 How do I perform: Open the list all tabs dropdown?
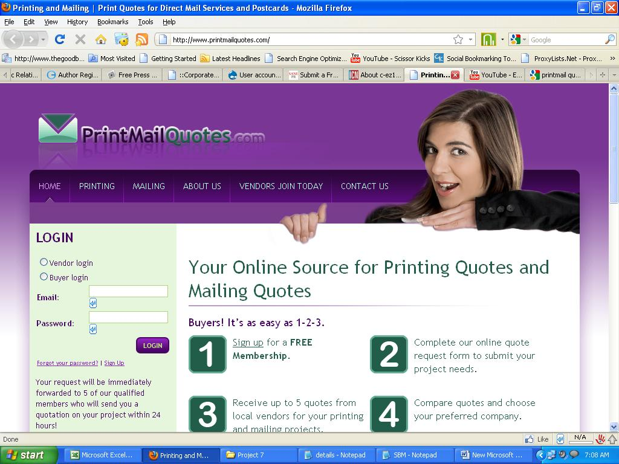click(614, 74)
